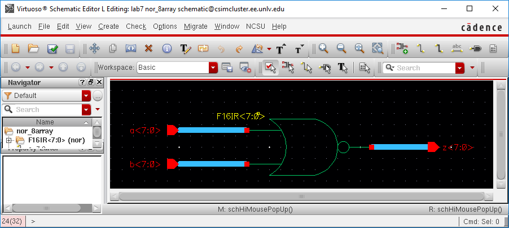Viewport: 509px width, 228px height.
Task: Click the Delete X icon
Action: [x=148, y=49]
